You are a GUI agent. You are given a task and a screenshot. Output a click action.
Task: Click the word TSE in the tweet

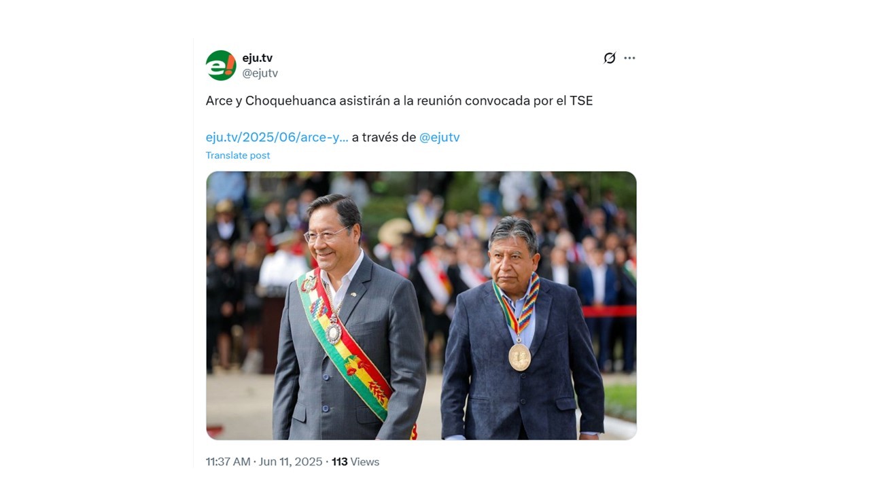[x=581, y=101]
